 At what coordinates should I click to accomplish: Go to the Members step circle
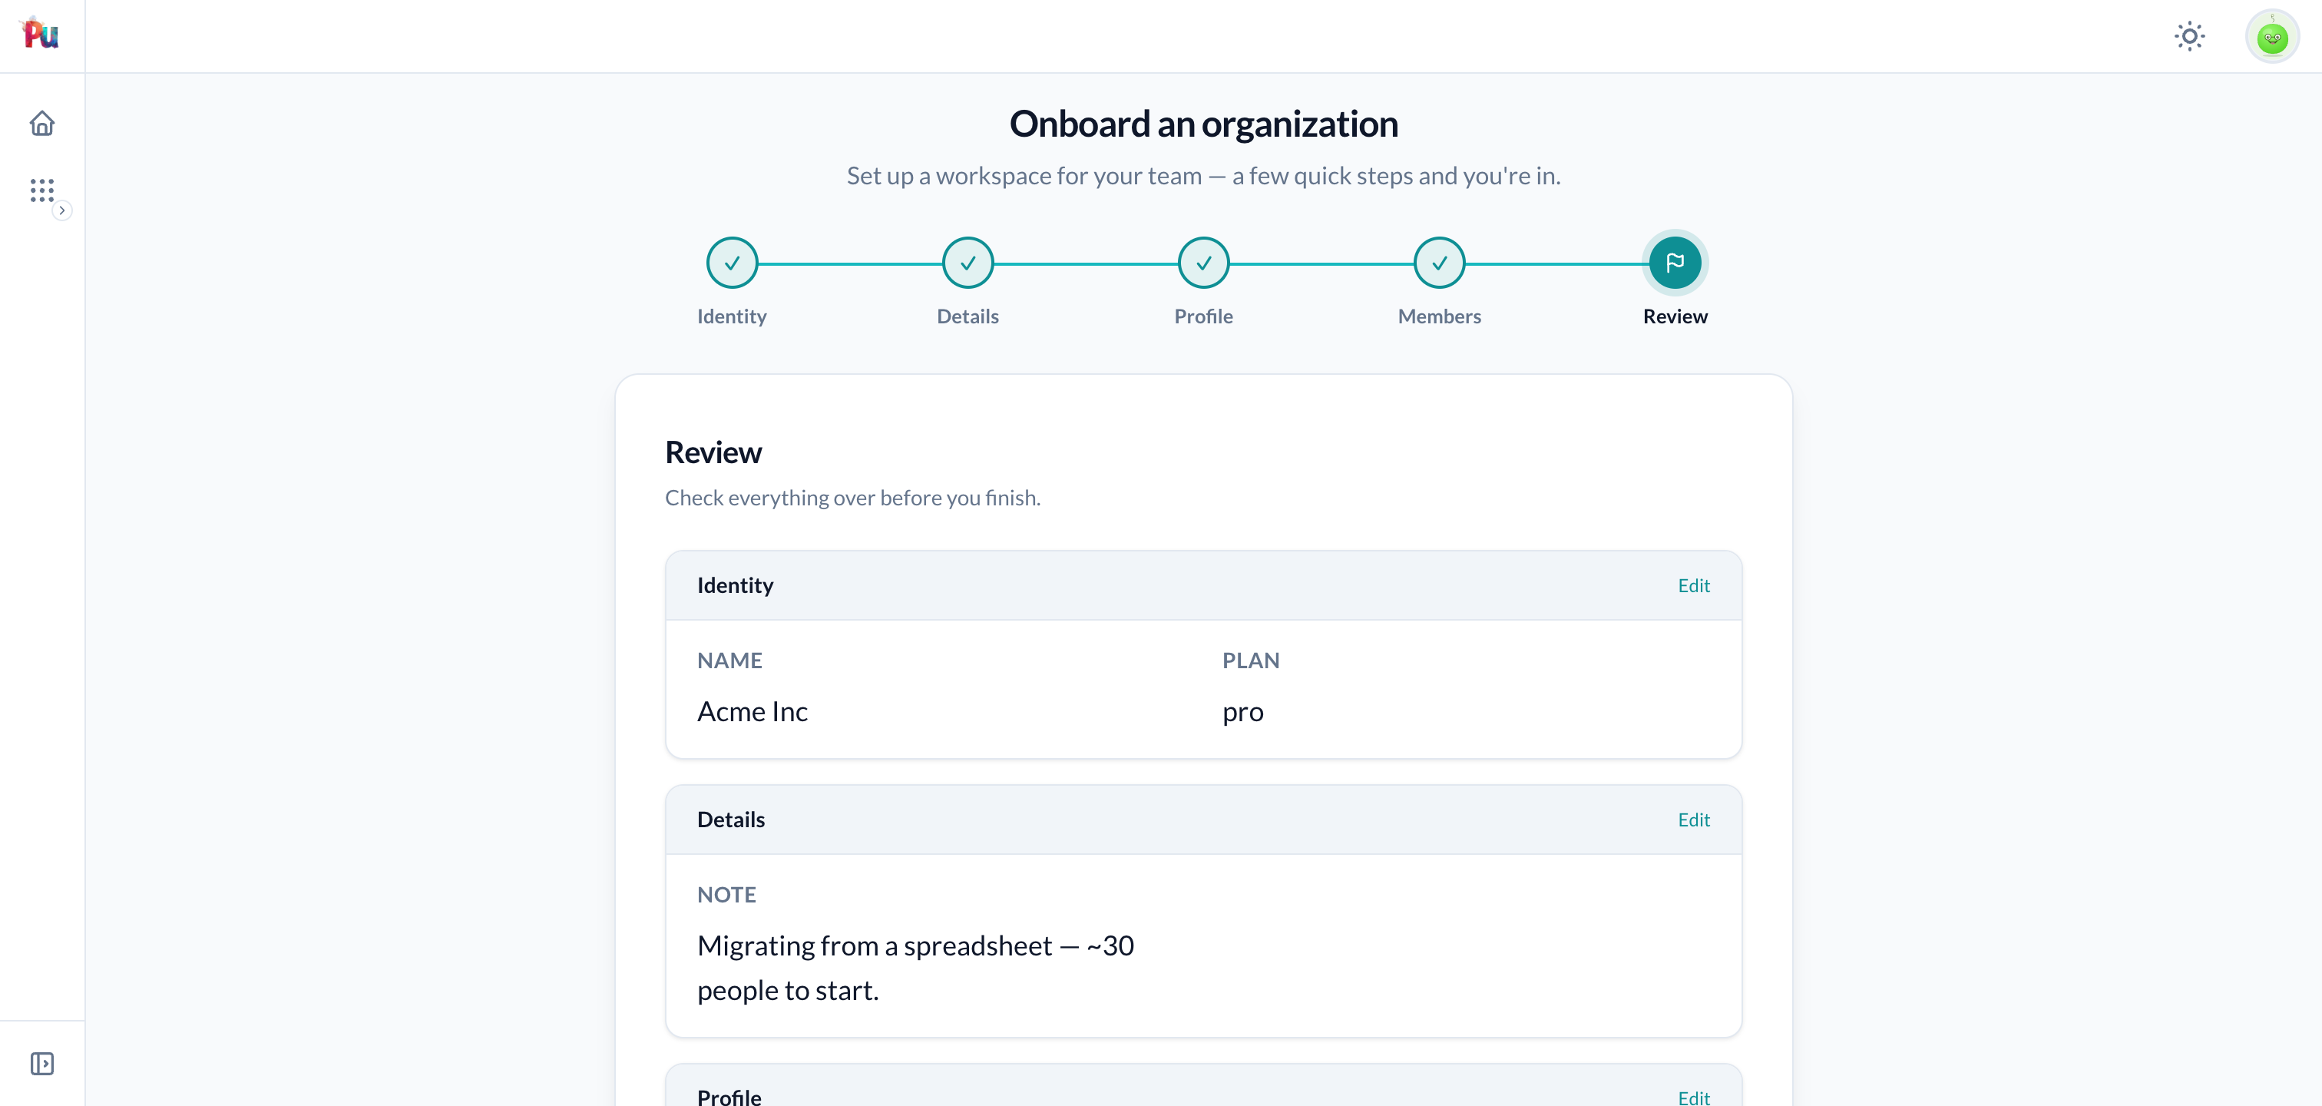(1440, 263)
